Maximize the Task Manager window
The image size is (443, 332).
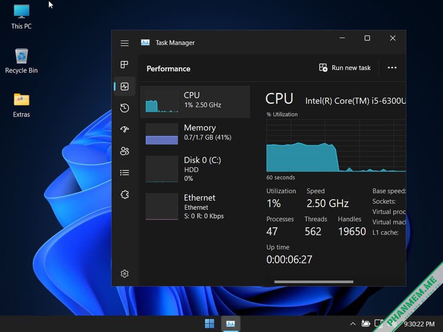(367, 38)
